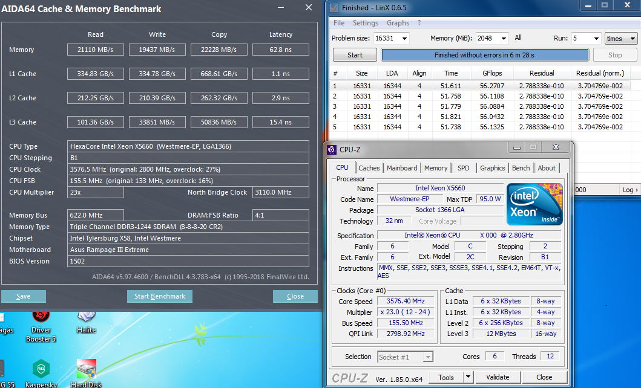Click the LDA column header in LinX

pyautogui.click(x=392, y=73)
